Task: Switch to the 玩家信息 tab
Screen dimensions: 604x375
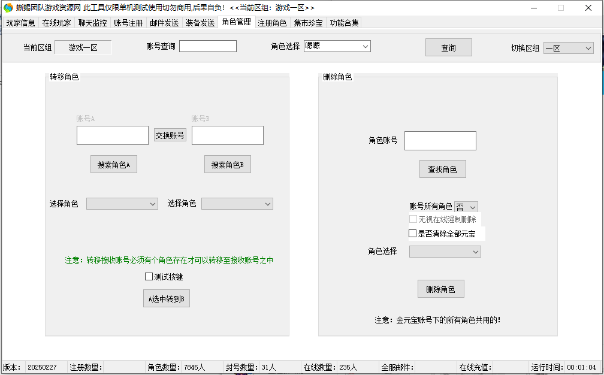Action: coord(21,23)
